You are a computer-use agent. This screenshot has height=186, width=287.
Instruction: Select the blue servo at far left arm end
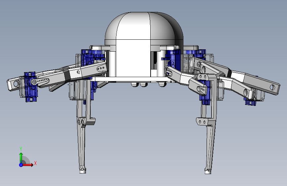[31, 87]
